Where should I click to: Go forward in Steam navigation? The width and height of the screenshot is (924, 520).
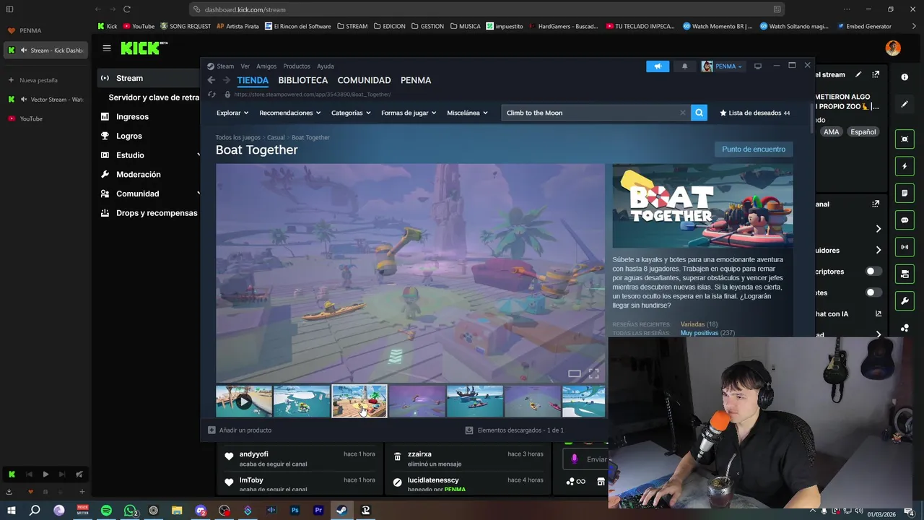click(x=227, y=80)
